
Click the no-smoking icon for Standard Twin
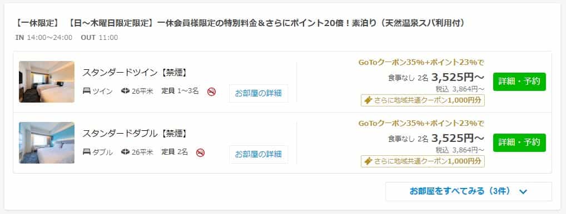pyautogui.click(x=211, y=91)
